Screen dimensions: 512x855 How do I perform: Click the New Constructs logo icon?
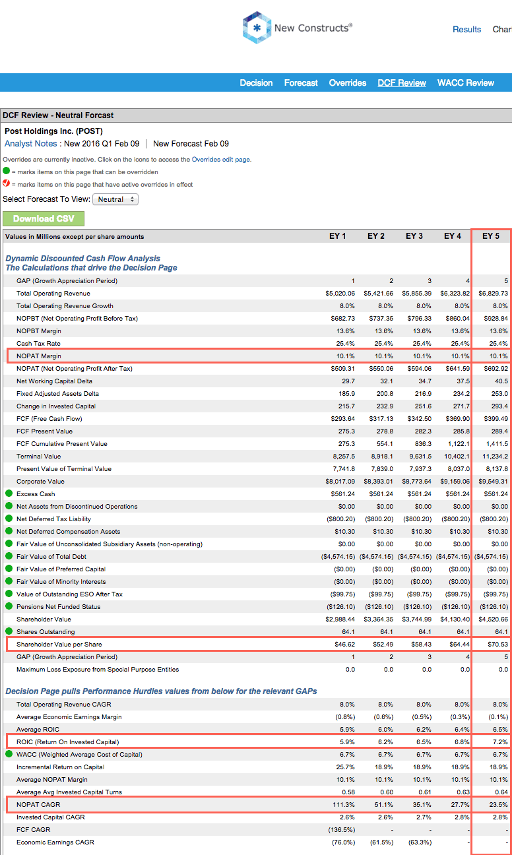pyautogui.click(x=257, y=28)
